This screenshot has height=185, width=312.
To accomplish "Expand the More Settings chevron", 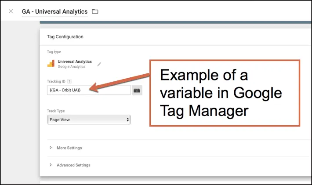I will tap(51, 148).
